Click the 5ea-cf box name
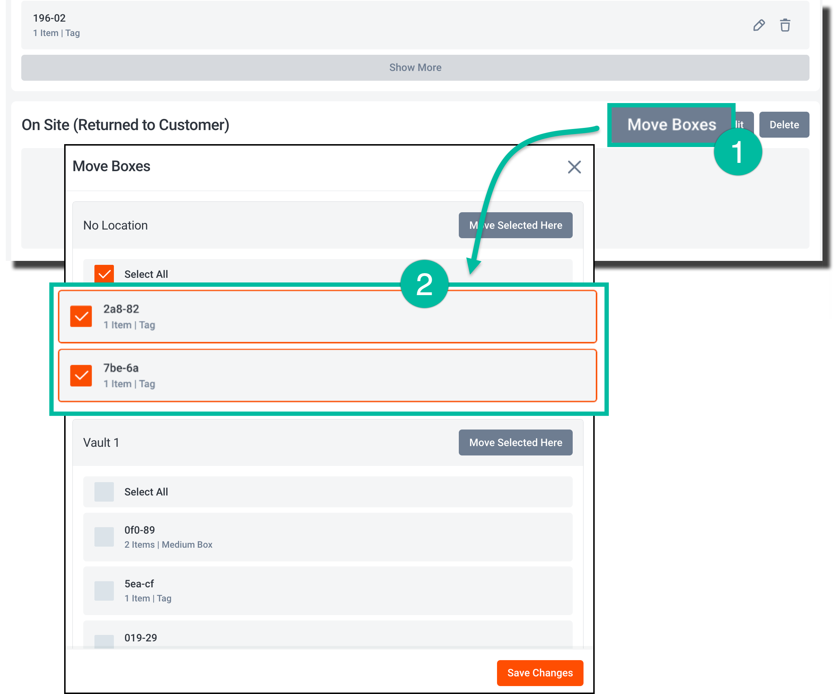 coord(139,584)
